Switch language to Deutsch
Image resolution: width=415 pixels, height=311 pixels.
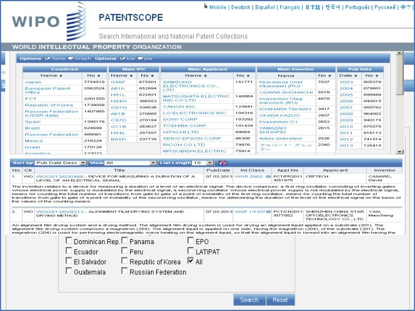coord(240,7)
